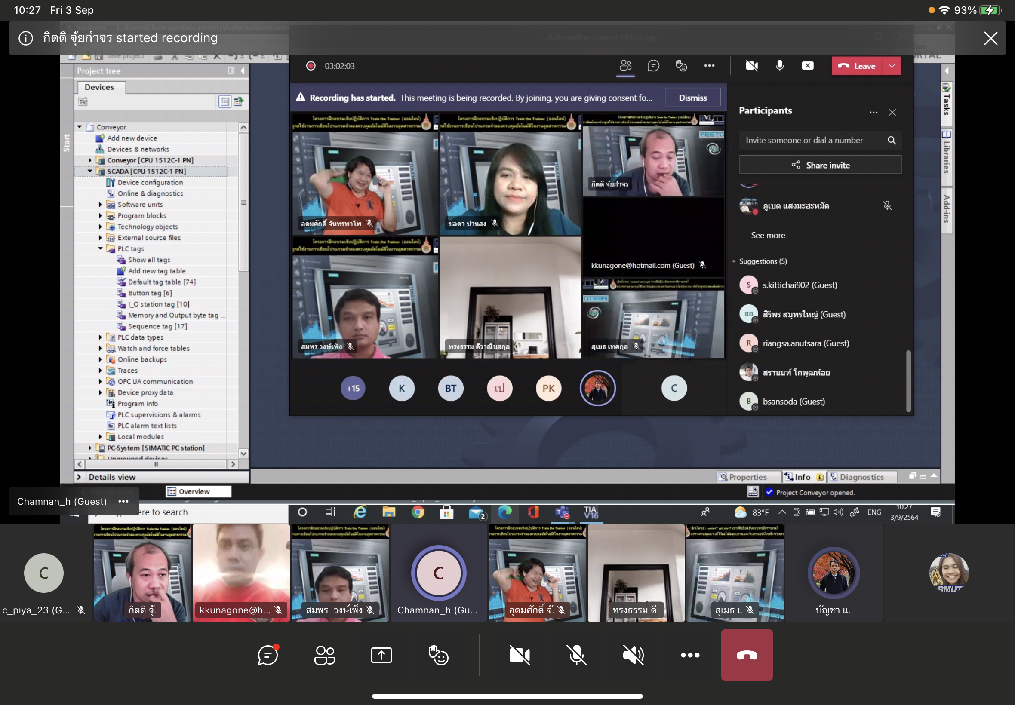Open more actions in shared Teams toolbar
Viewport: 1015px width, 705px height.
(709, 66)
